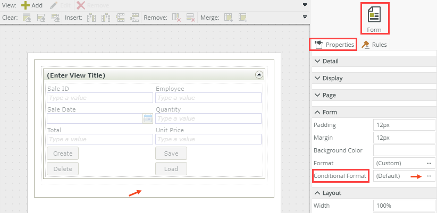Click the Remove view red X icon
Image resolution: width=437 pixels, height=213 pixels.
pos(81,5)
